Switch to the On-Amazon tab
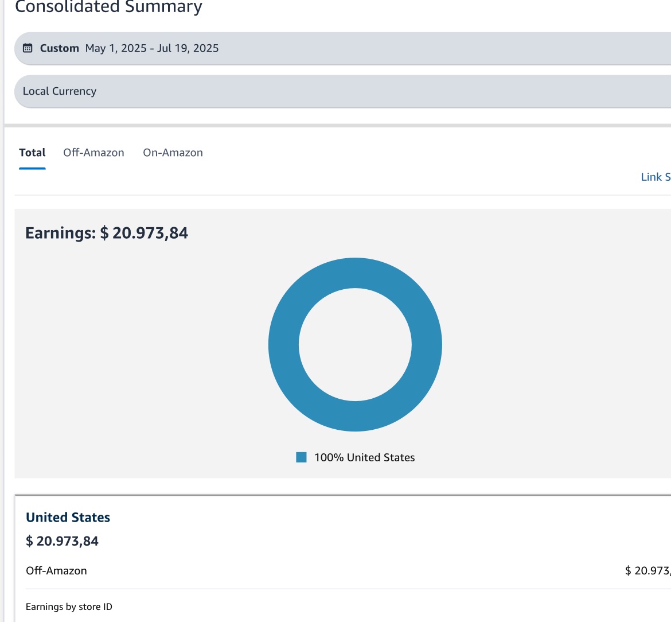The width and height of the screenshot is (671, 622). tap(173, 153)
